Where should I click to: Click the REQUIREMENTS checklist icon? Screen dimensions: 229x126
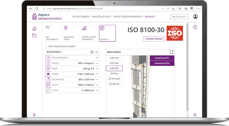click(48, 58)
